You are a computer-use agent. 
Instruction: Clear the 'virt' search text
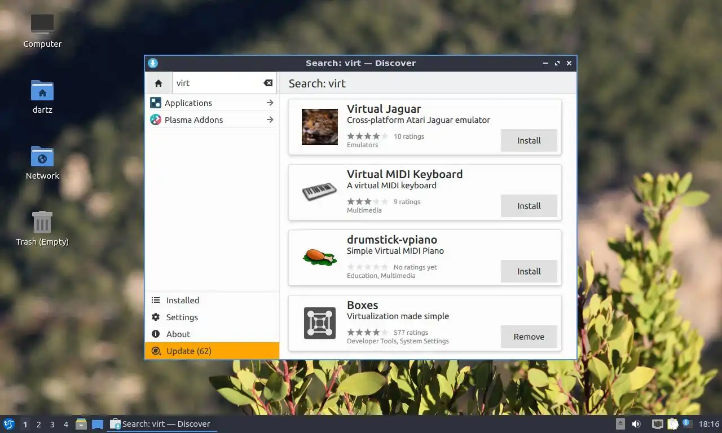(268, 83)
